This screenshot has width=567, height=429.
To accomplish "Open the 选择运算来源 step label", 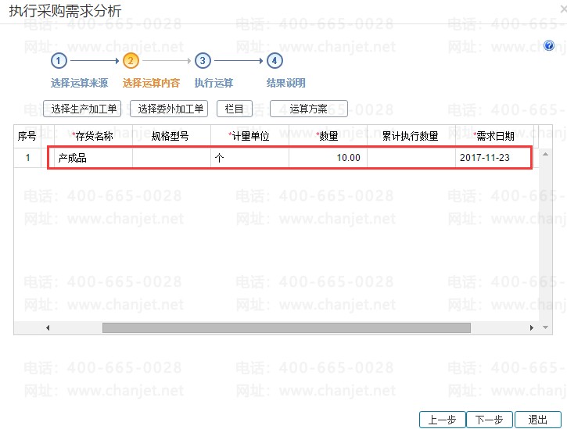I will coord(79,83).
